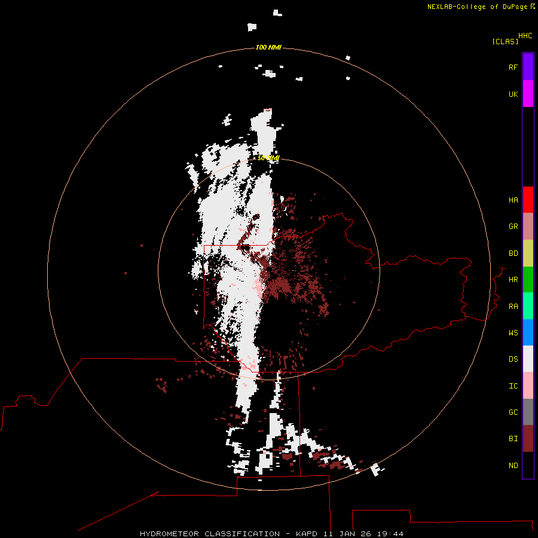Click the GR legend label
The image size is (538, 538).
(x=513, y=227)
